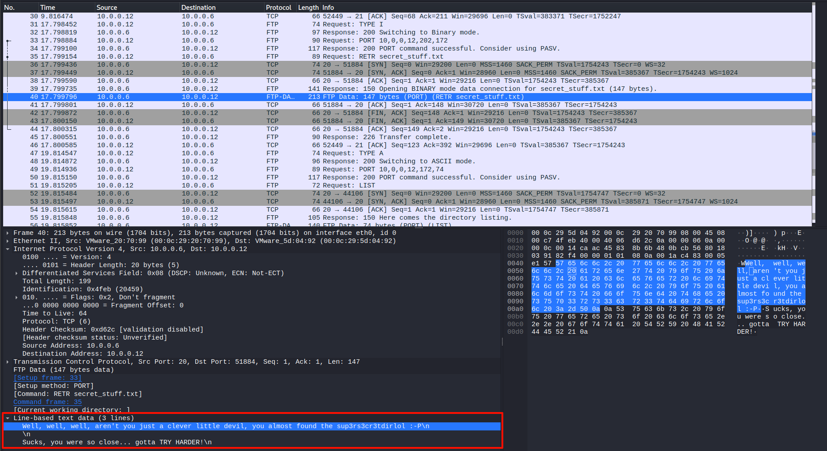Image resolution: width=827 pixels, height=451 pixels.
Task: Click hex offset 0040 row bytes
Action: pyautogui.click(x=628, y=263)
